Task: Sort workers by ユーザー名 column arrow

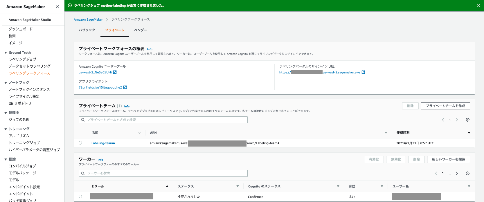Action: [469, 186]
